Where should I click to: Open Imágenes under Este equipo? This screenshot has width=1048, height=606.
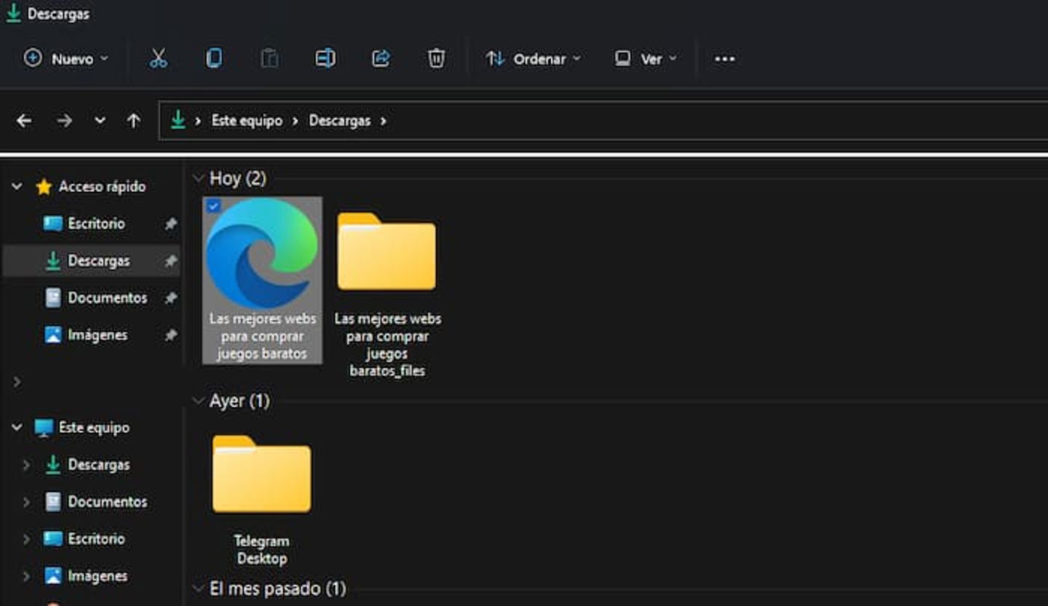coord(98,576)
